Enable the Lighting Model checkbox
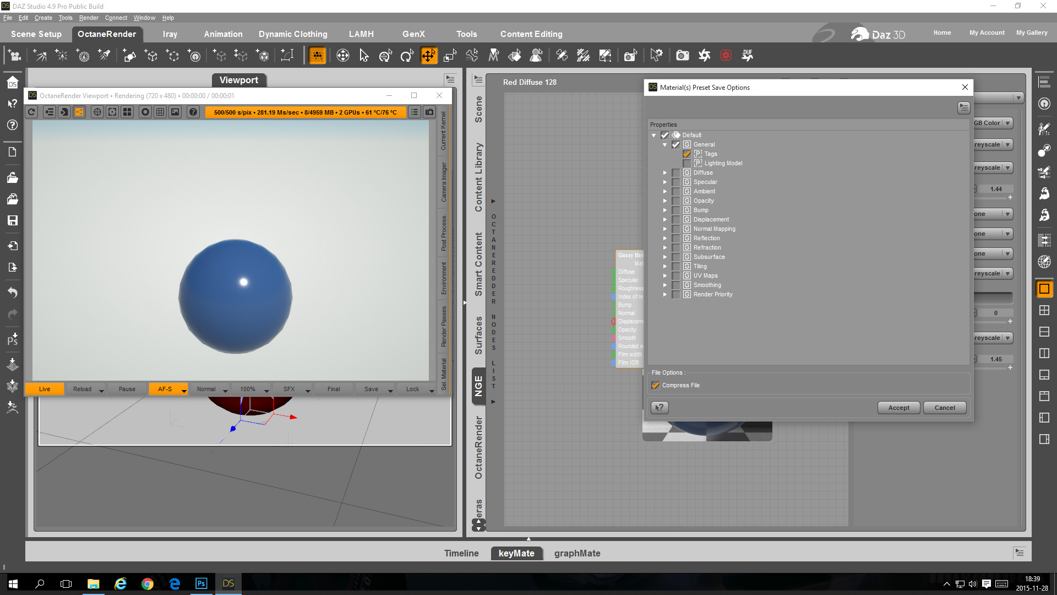 click(x=686, y=164)
